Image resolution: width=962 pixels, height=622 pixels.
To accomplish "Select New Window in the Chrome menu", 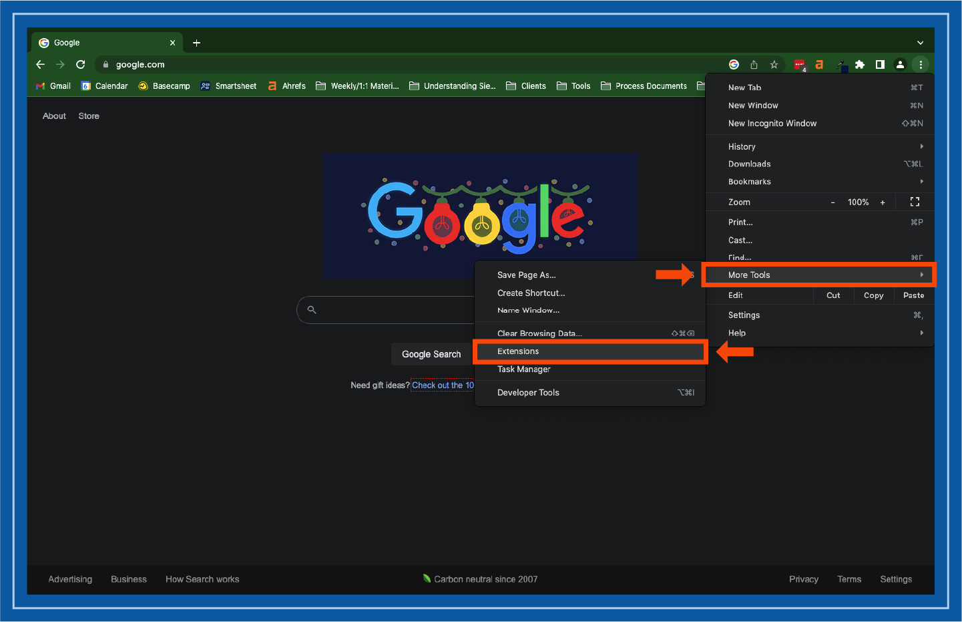I will pos(820,106).
